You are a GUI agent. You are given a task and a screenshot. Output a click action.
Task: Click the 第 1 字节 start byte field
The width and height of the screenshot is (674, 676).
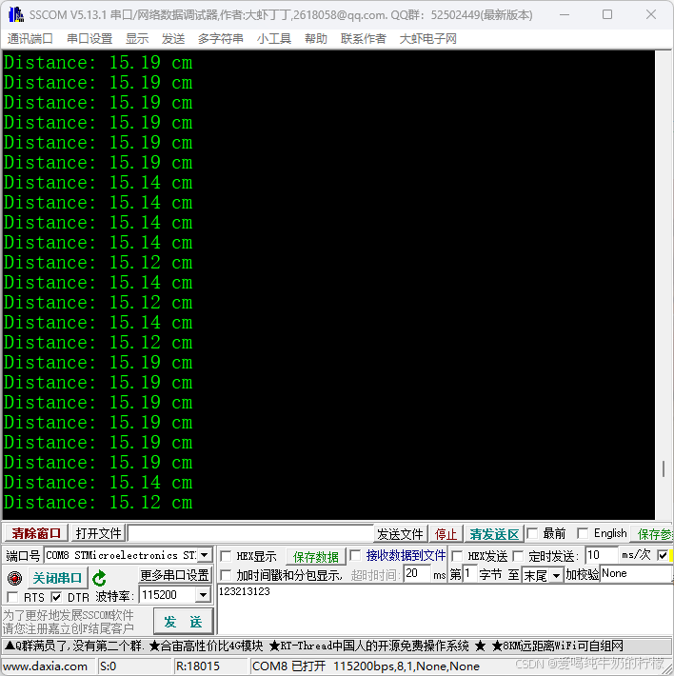tap(469, 574)
